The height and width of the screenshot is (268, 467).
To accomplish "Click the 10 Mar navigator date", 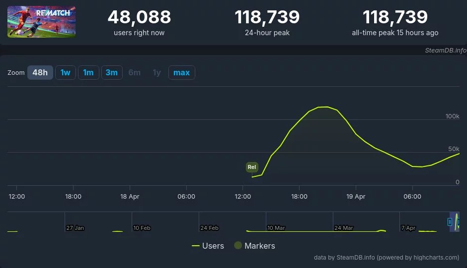I will 276,228.
